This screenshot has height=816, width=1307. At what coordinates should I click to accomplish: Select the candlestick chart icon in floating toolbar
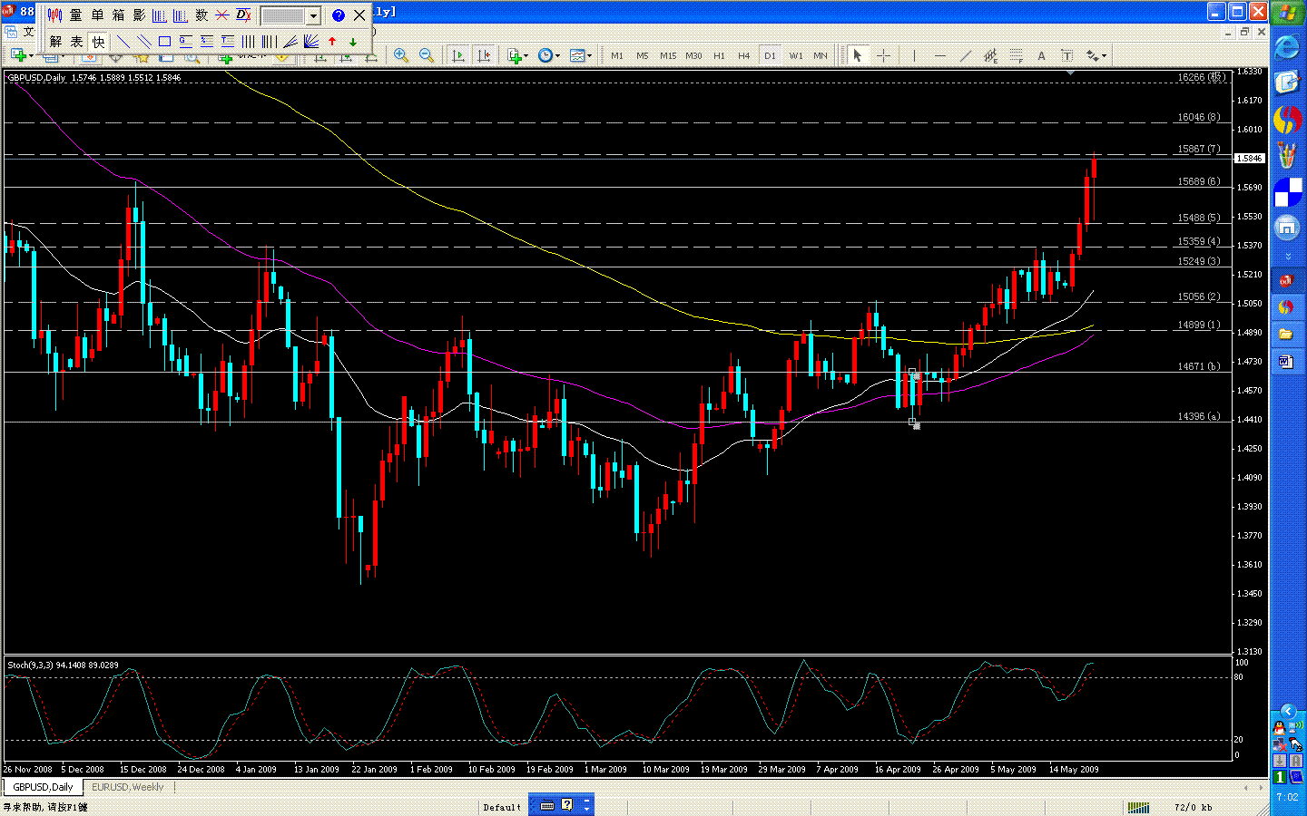(x=55, y=15)
